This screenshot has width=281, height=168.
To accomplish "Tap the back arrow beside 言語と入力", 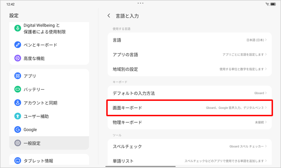I will (109, 16).
